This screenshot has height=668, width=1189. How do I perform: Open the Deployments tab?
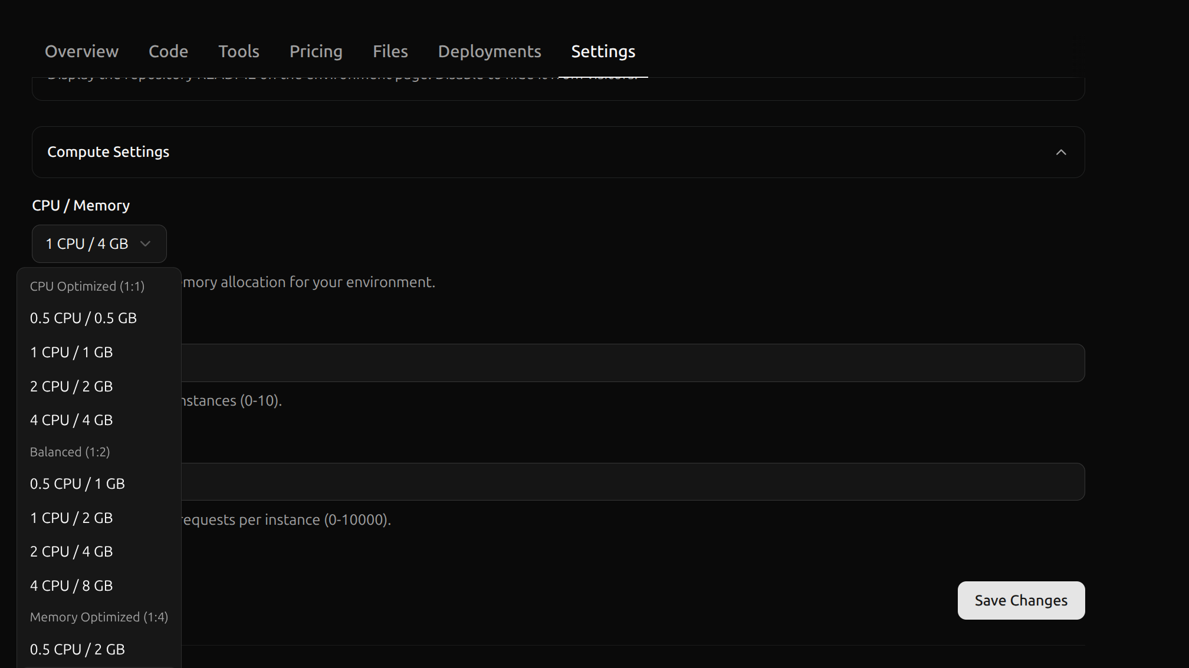(489, 51)
